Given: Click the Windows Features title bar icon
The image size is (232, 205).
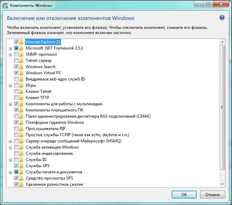Looking at the screenshot, I should pyautogui.click(x=5, y=6).
